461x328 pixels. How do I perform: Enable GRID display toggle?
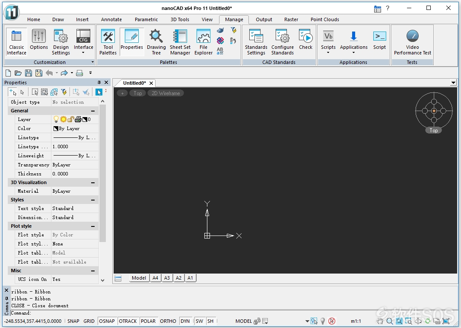tap(89, 321)
